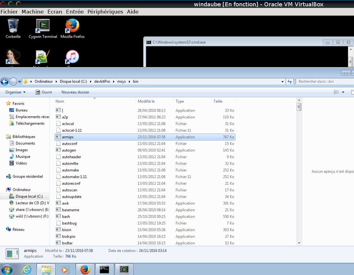
Task: Click the bison application file icon
Action: (58, 230)
